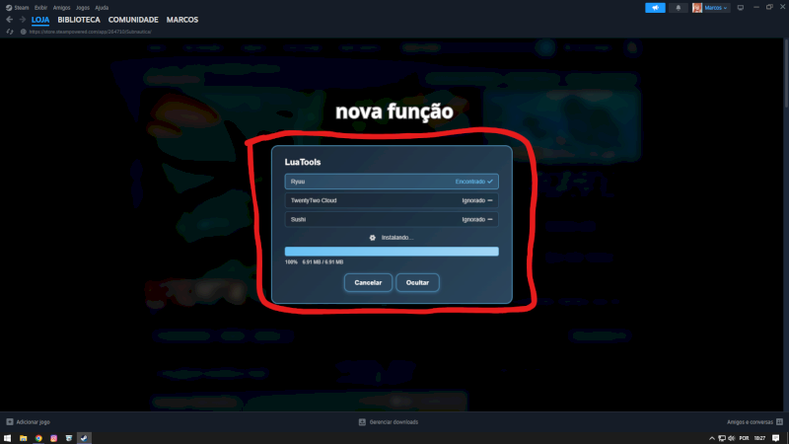Open the blue announcements megaphone button
The image size is (789, 444).
point(655,8)
